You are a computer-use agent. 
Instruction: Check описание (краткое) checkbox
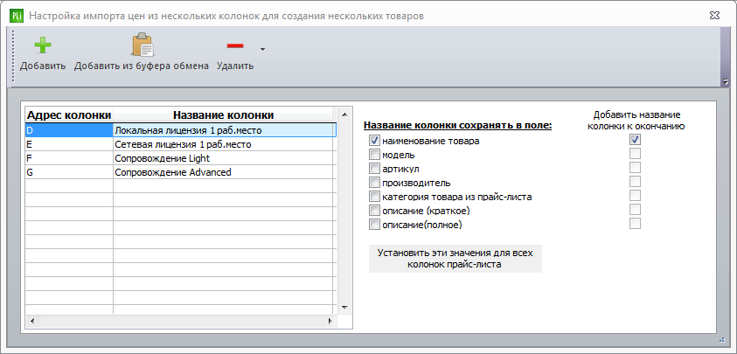374,210
